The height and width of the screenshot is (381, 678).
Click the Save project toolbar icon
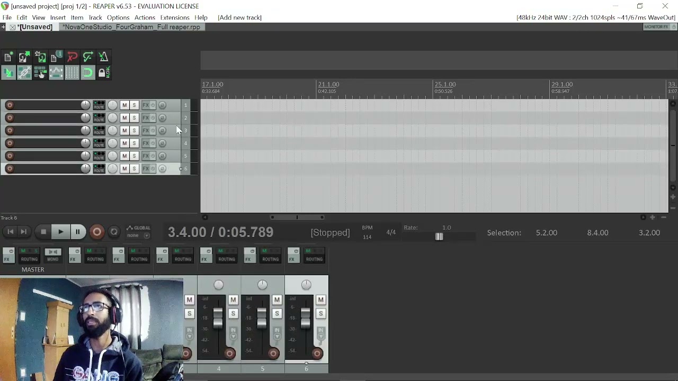click(40, 57)
